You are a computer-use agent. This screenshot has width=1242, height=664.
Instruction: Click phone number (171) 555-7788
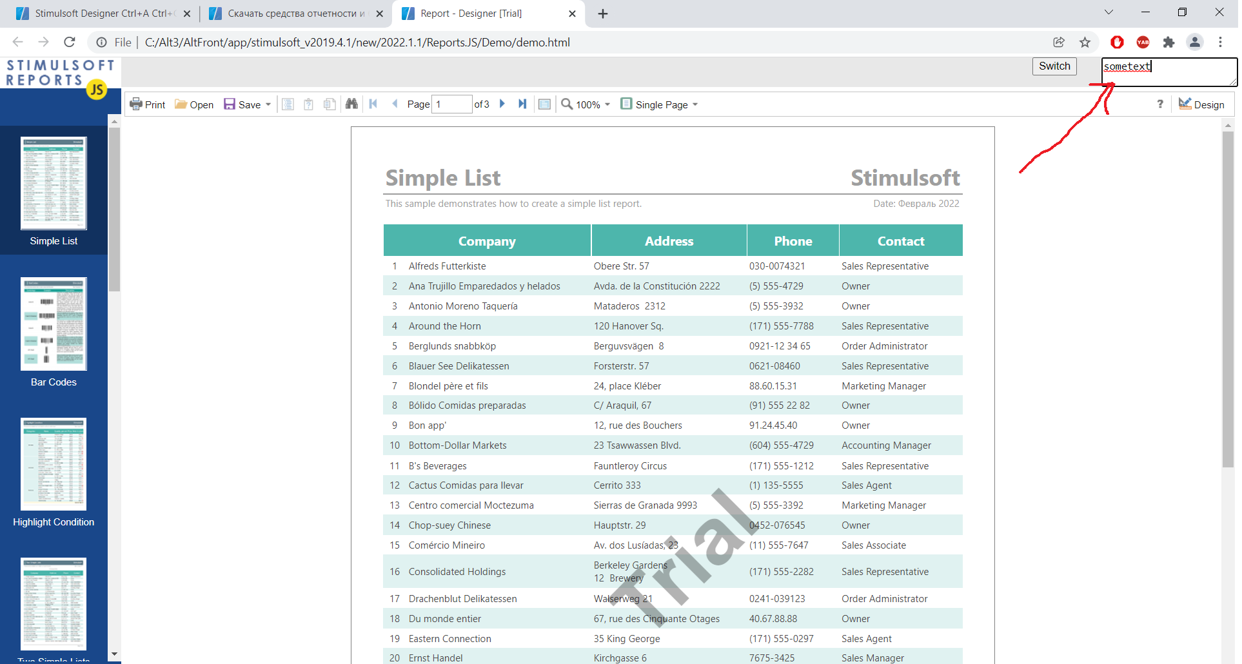[x=782, y=326]
